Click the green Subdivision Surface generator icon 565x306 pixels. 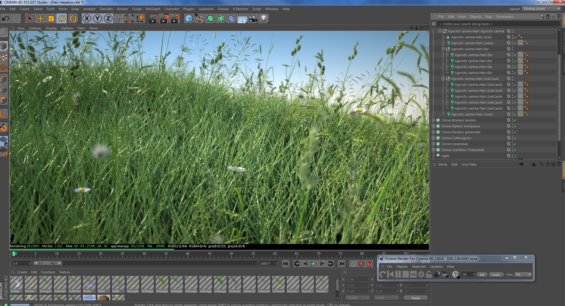pos(210,19)
